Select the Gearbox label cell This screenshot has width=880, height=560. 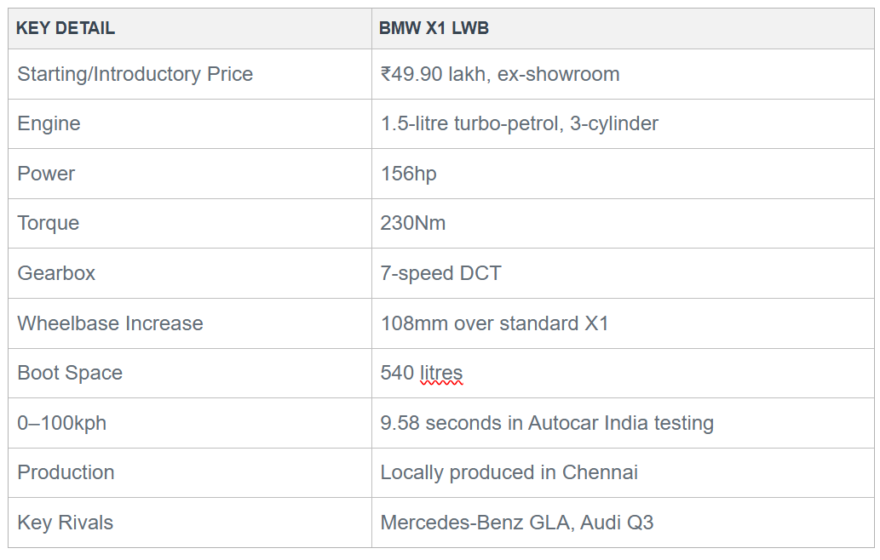(x=190, y=273)
